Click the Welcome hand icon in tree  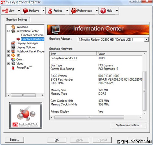13,27
